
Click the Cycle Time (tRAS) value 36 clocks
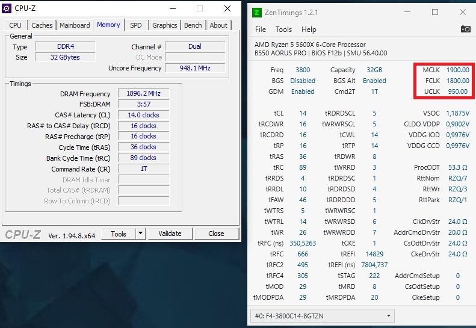144,147
